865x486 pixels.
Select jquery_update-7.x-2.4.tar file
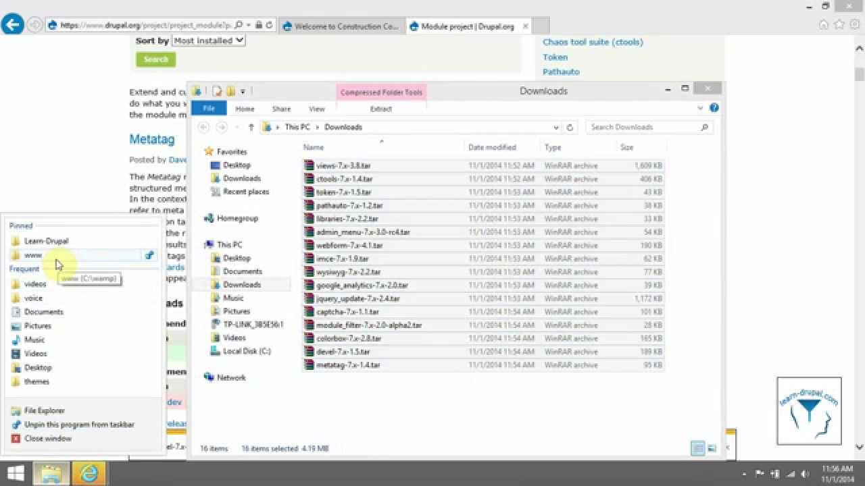(483, 298)
